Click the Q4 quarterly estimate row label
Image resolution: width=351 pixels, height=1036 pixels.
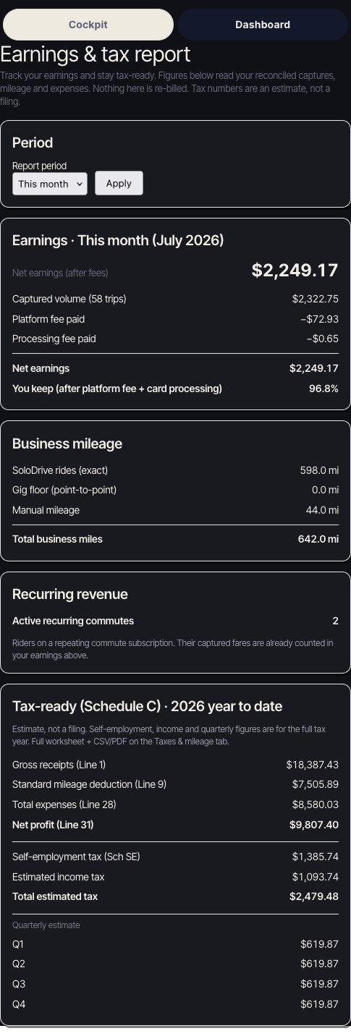point(19,1004)
